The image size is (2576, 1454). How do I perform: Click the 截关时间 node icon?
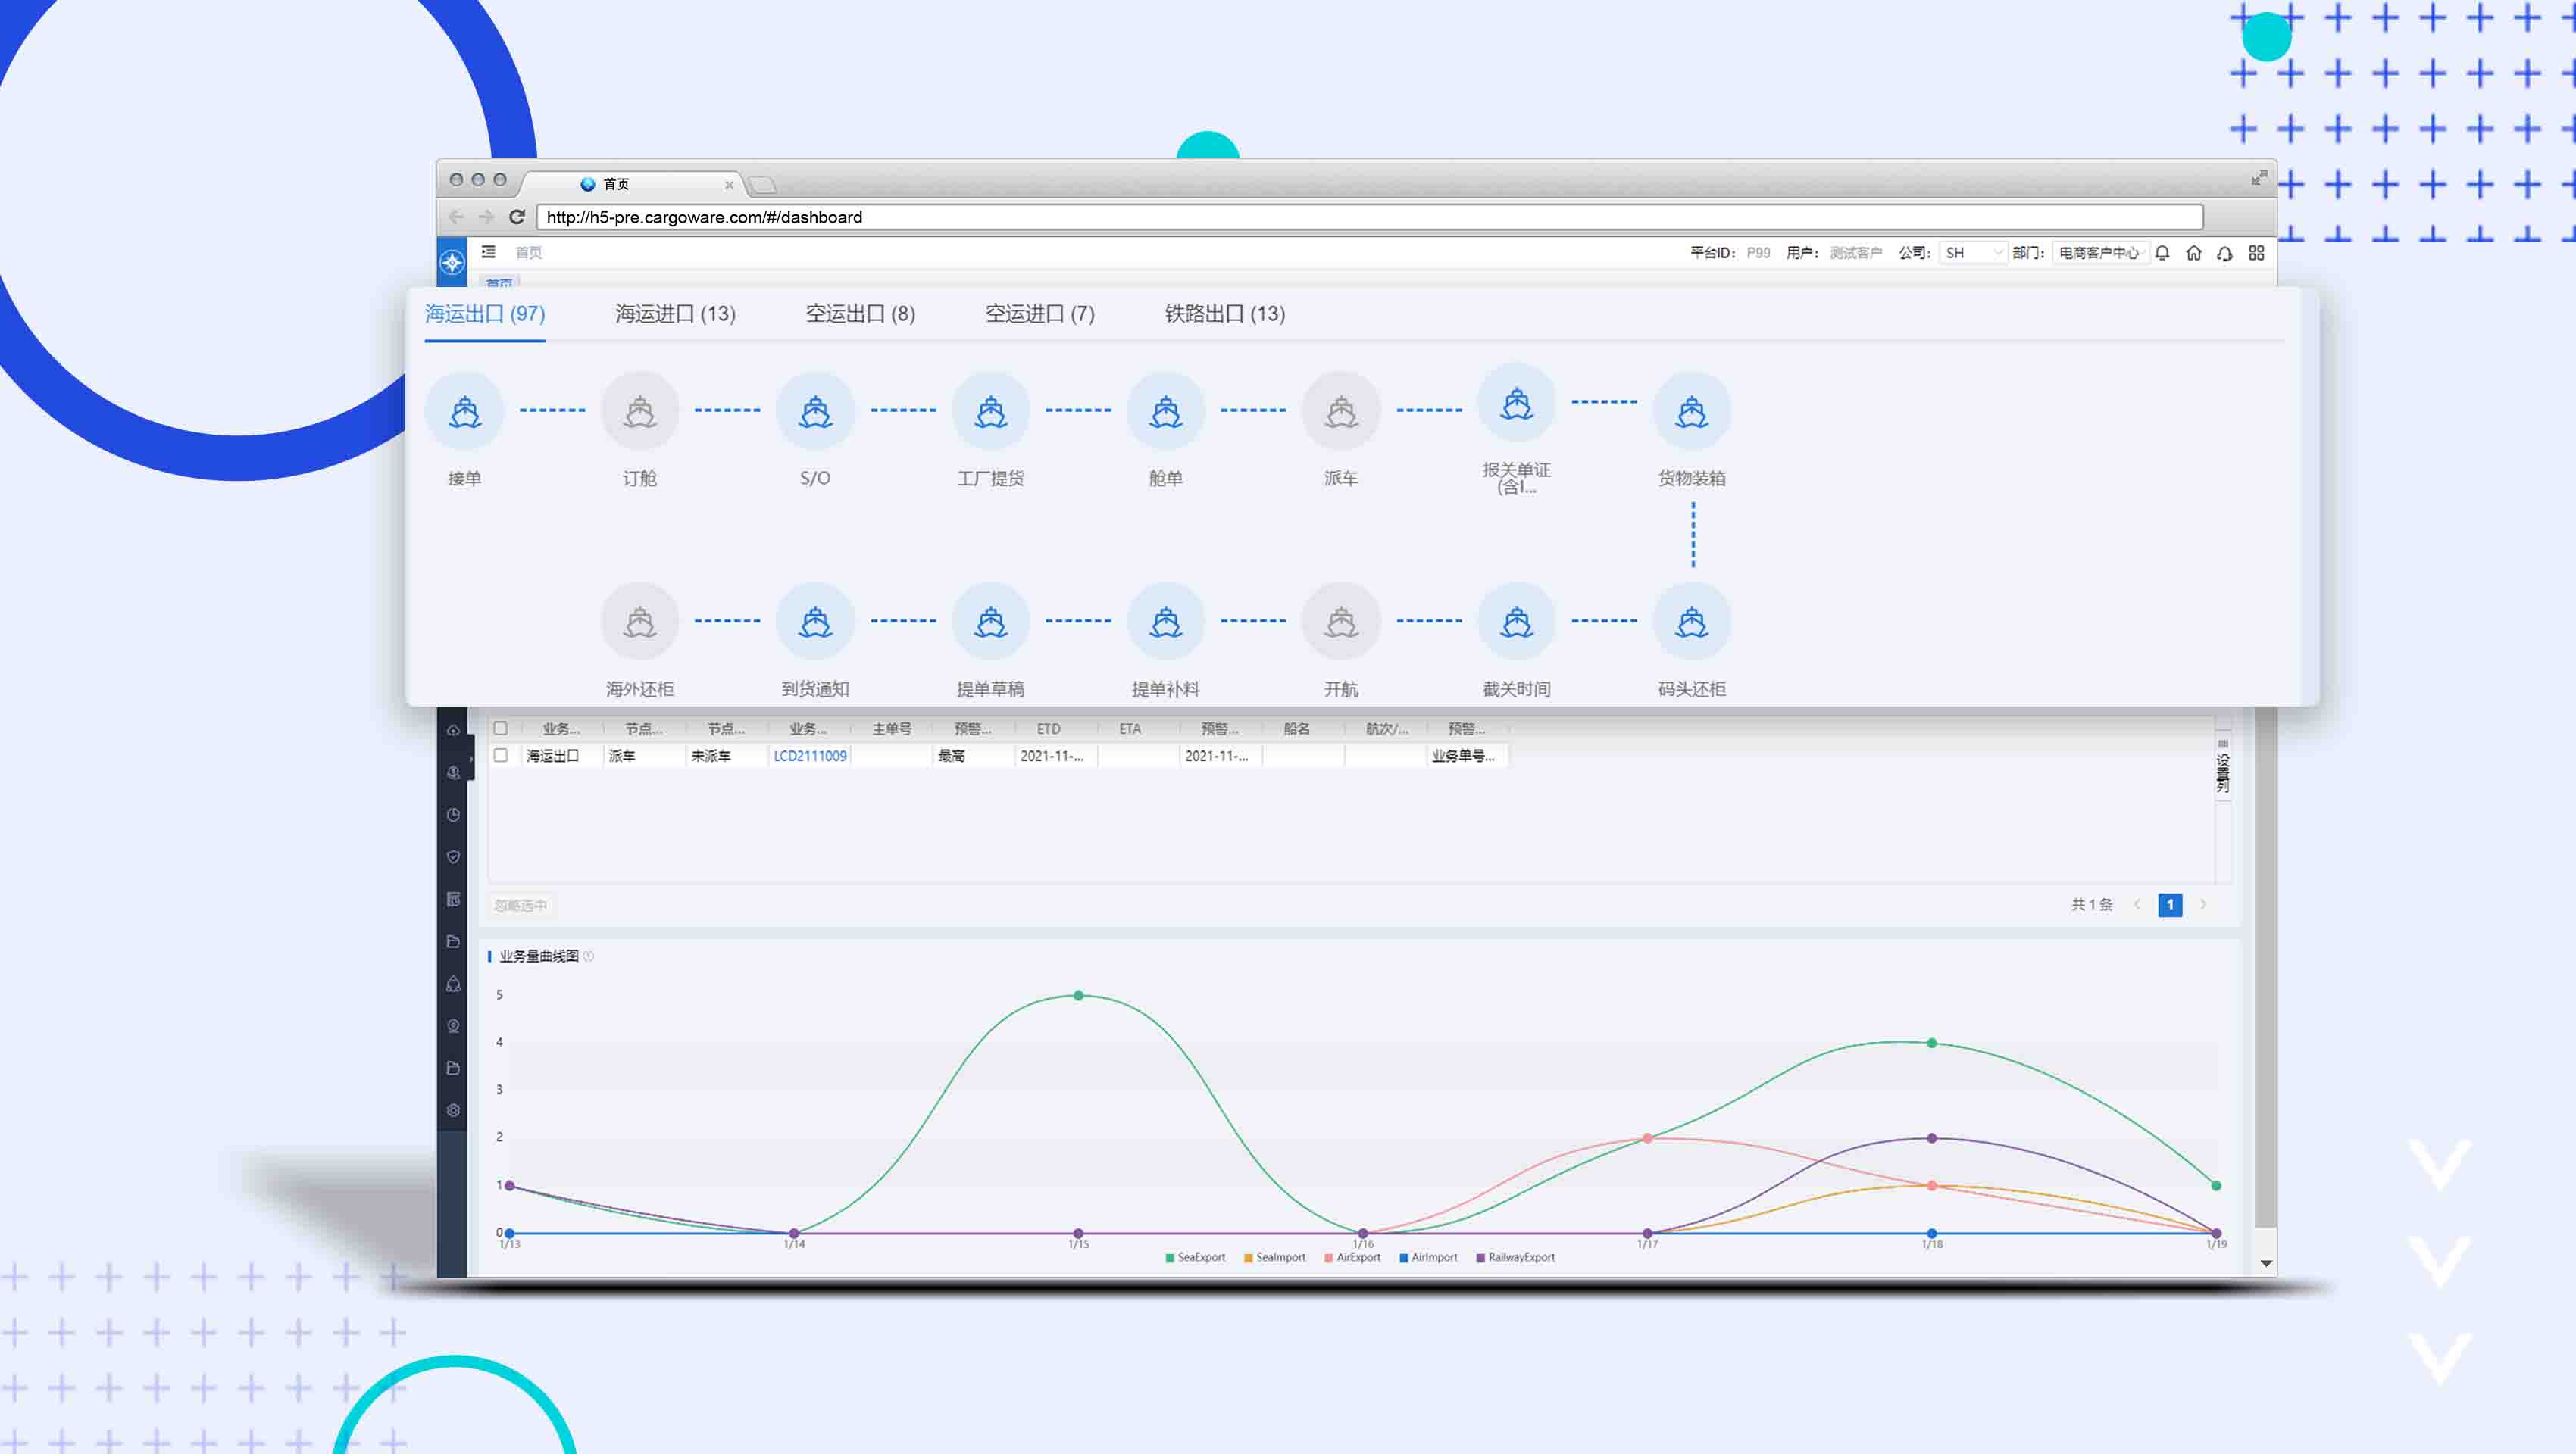(1517, 622)
